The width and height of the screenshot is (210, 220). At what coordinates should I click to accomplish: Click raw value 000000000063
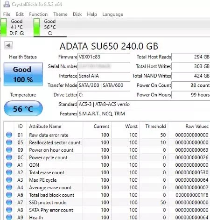pyautogui.click(x=192, y=150)
